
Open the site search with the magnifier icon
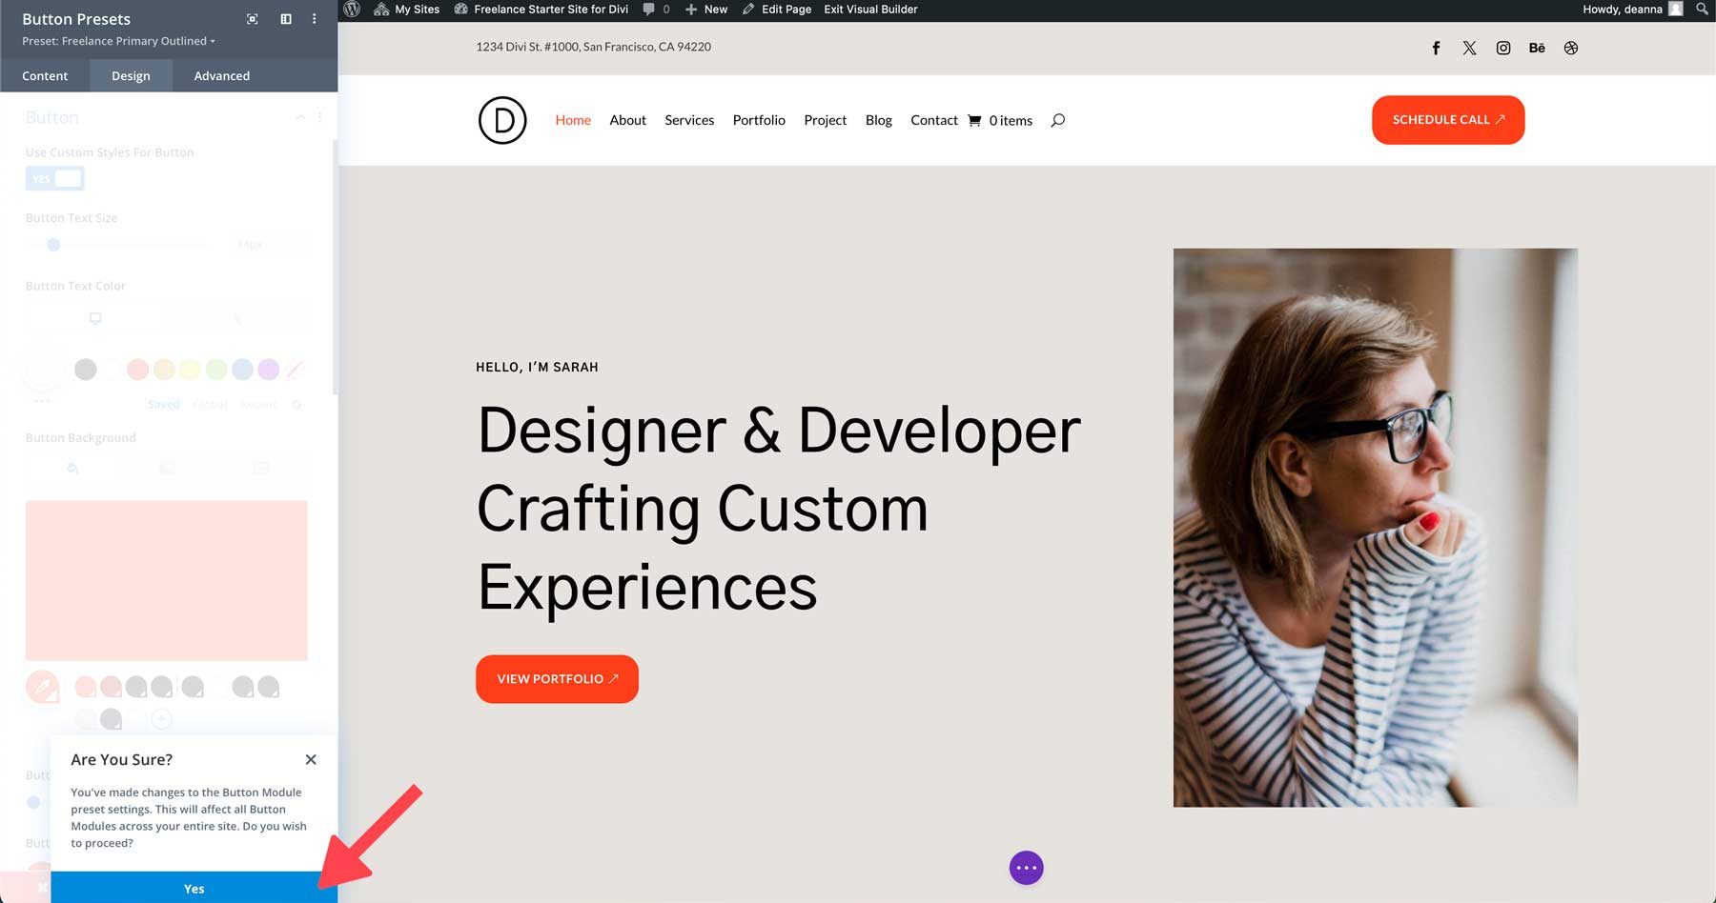[1056, 120]
